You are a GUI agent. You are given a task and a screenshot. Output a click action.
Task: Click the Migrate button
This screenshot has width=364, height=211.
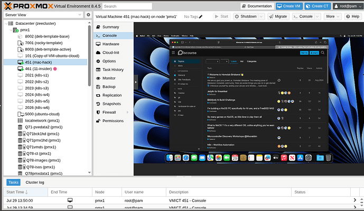point(277,16)
